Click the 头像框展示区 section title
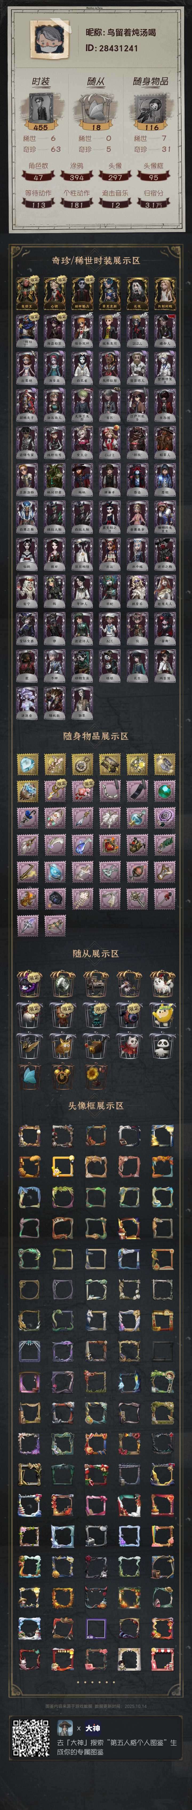Screen dimensions: 192x1810 pyautogui.click(x=96, y=1105)
